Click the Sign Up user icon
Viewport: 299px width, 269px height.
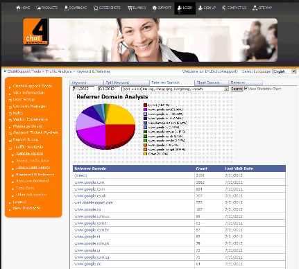(200, 8)
